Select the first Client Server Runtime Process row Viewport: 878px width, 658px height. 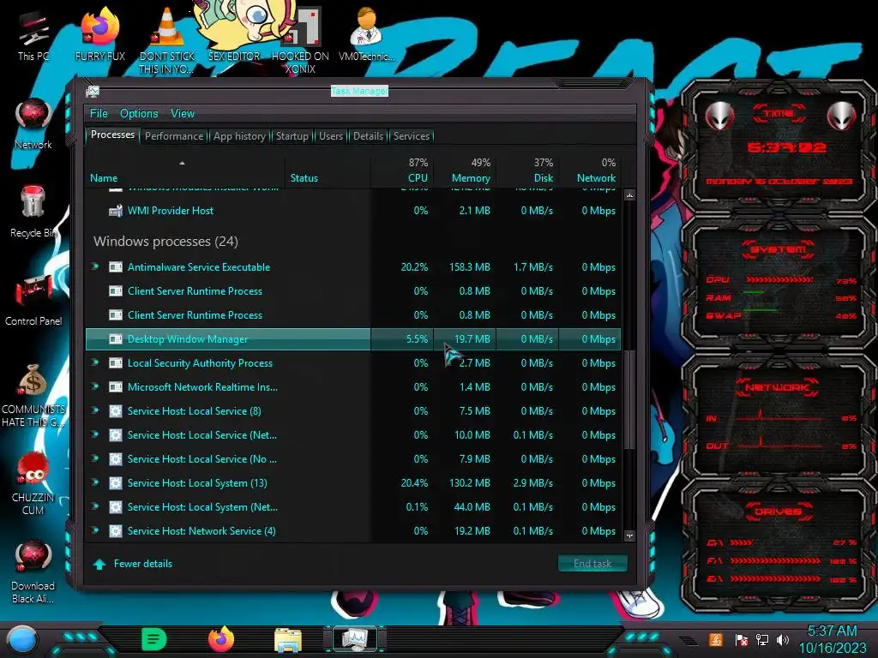pyautogui.click(x=353, y=291)
